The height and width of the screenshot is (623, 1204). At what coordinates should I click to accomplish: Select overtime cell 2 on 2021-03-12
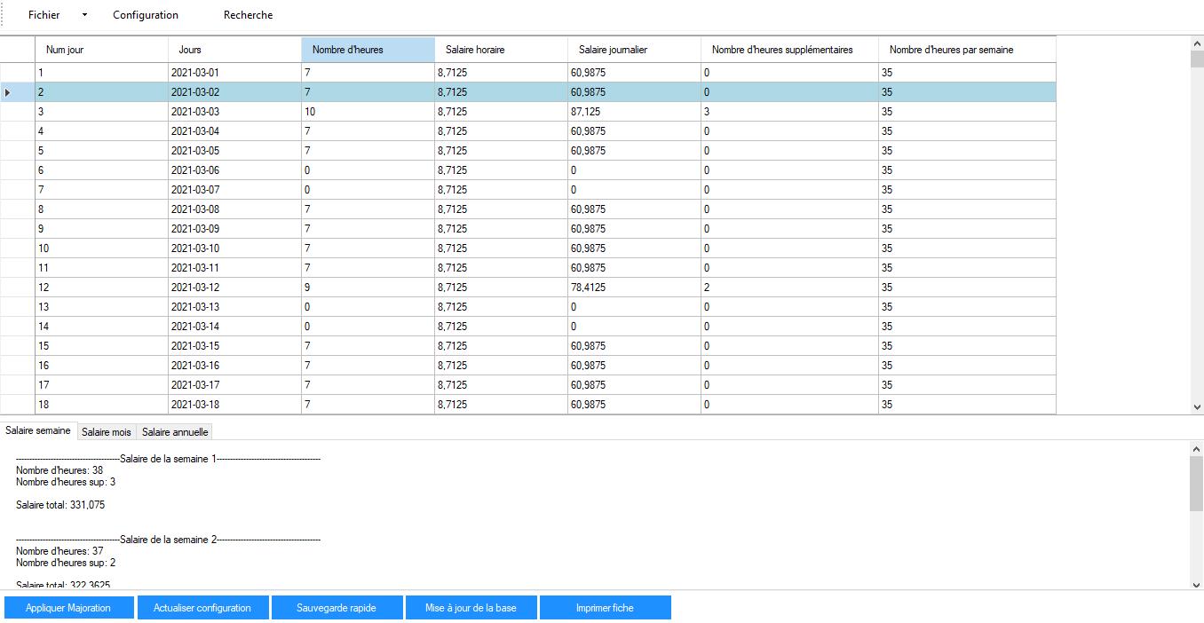(789, 288)
